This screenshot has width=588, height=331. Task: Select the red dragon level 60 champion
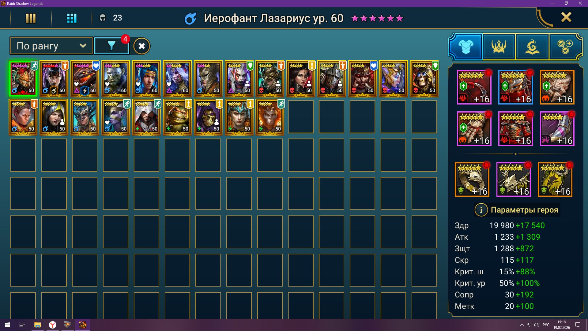coord(85,79)
